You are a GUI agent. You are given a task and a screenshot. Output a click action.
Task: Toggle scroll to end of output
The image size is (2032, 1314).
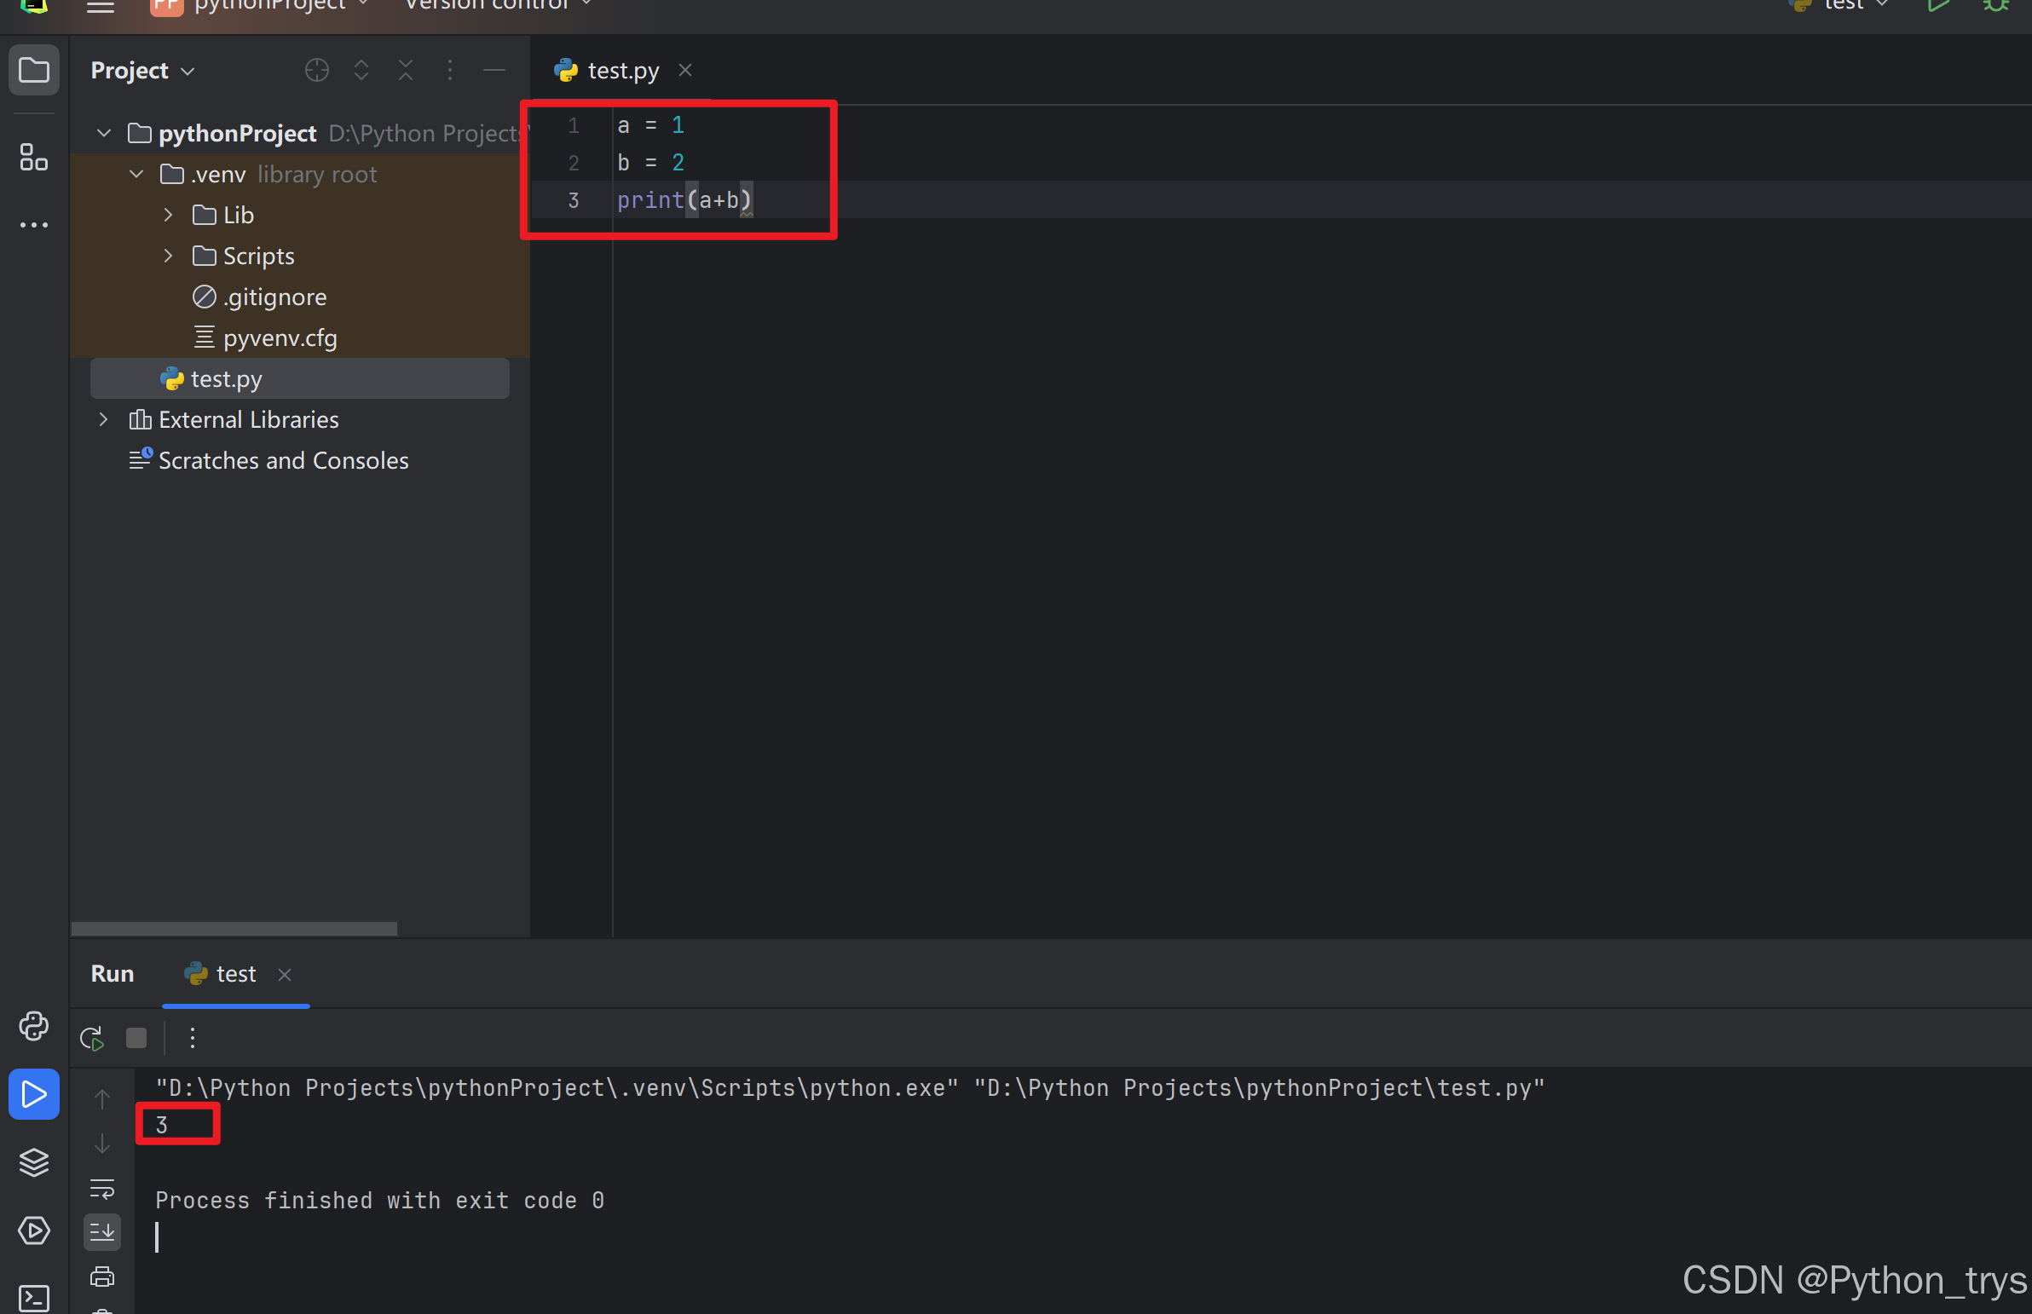point(102,1231)
